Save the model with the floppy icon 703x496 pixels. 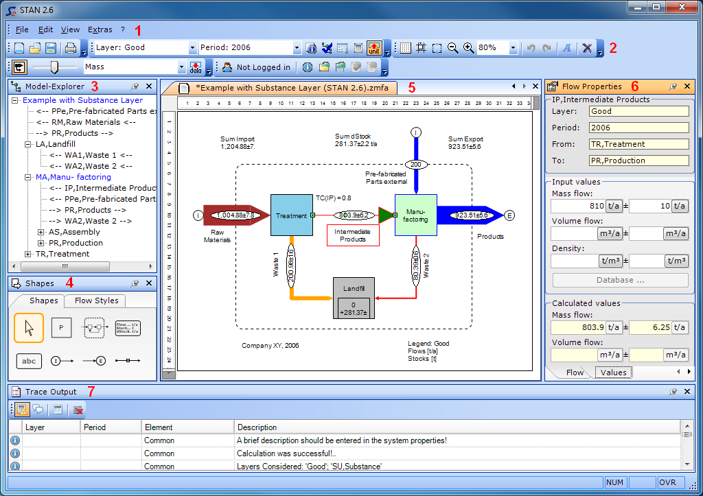tap(51, 48)
